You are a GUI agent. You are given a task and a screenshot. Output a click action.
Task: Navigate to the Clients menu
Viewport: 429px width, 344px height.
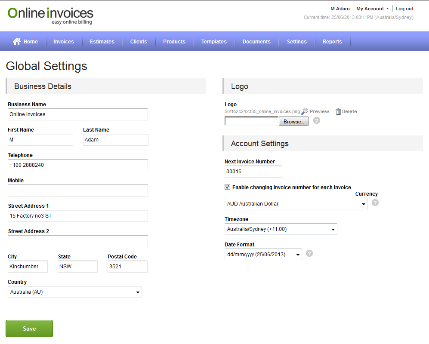tap(139, 42)
